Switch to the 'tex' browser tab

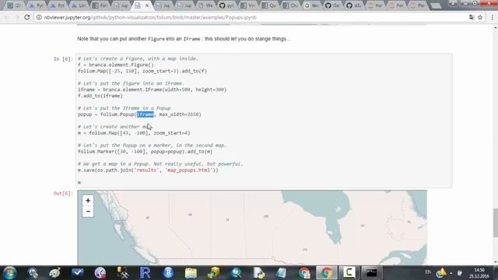coord(311,5)
